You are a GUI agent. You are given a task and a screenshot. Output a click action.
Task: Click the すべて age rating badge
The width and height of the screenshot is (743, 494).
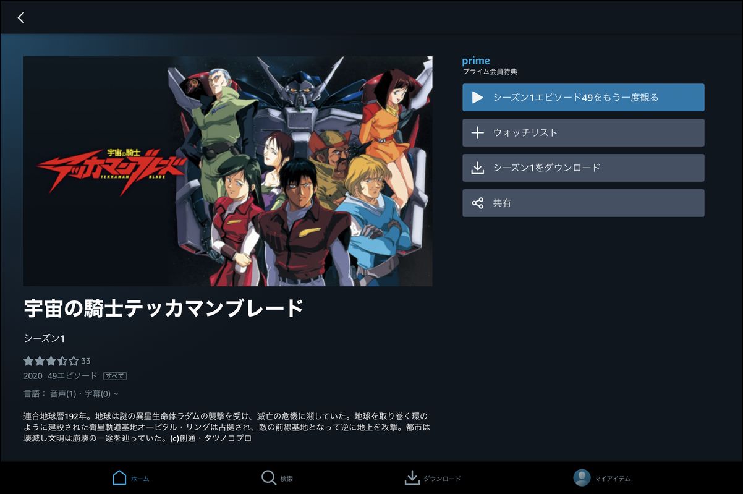(115, 376)
